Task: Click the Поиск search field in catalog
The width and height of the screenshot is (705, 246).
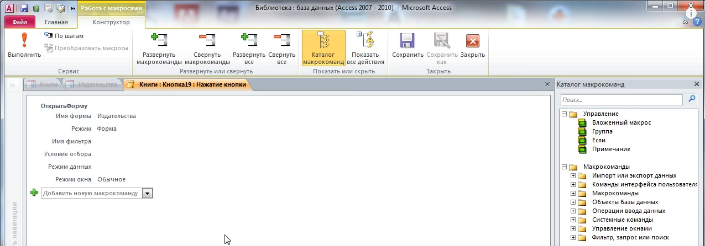Action: (622, 100)
